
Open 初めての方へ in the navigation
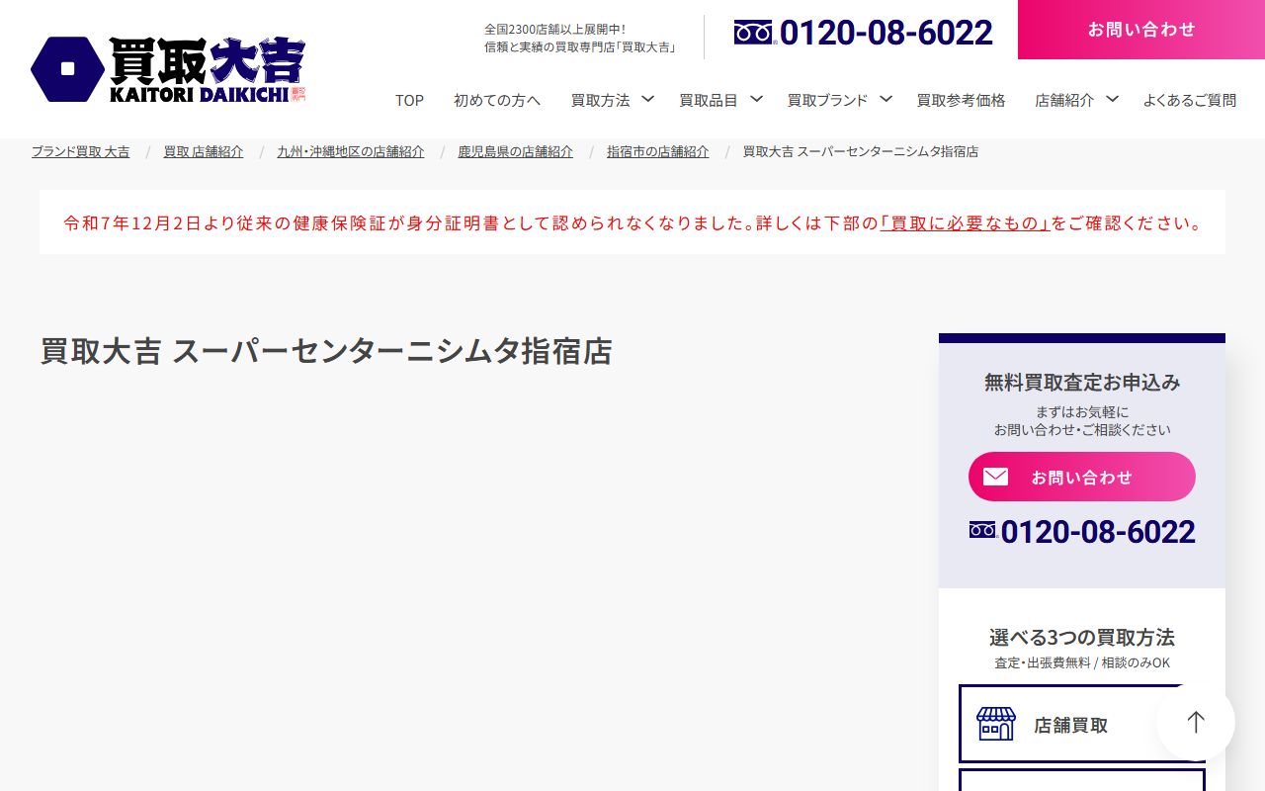click(x=497, y=100)
